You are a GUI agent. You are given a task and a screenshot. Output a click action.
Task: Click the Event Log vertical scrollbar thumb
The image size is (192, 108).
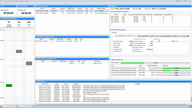[191, 99]
